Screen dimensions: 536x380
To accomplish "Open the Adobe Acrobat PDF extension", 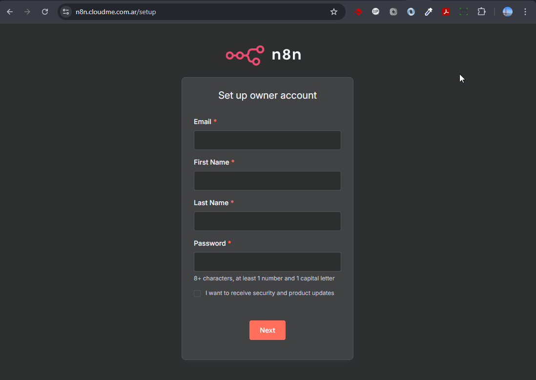I will pos(446,12).
